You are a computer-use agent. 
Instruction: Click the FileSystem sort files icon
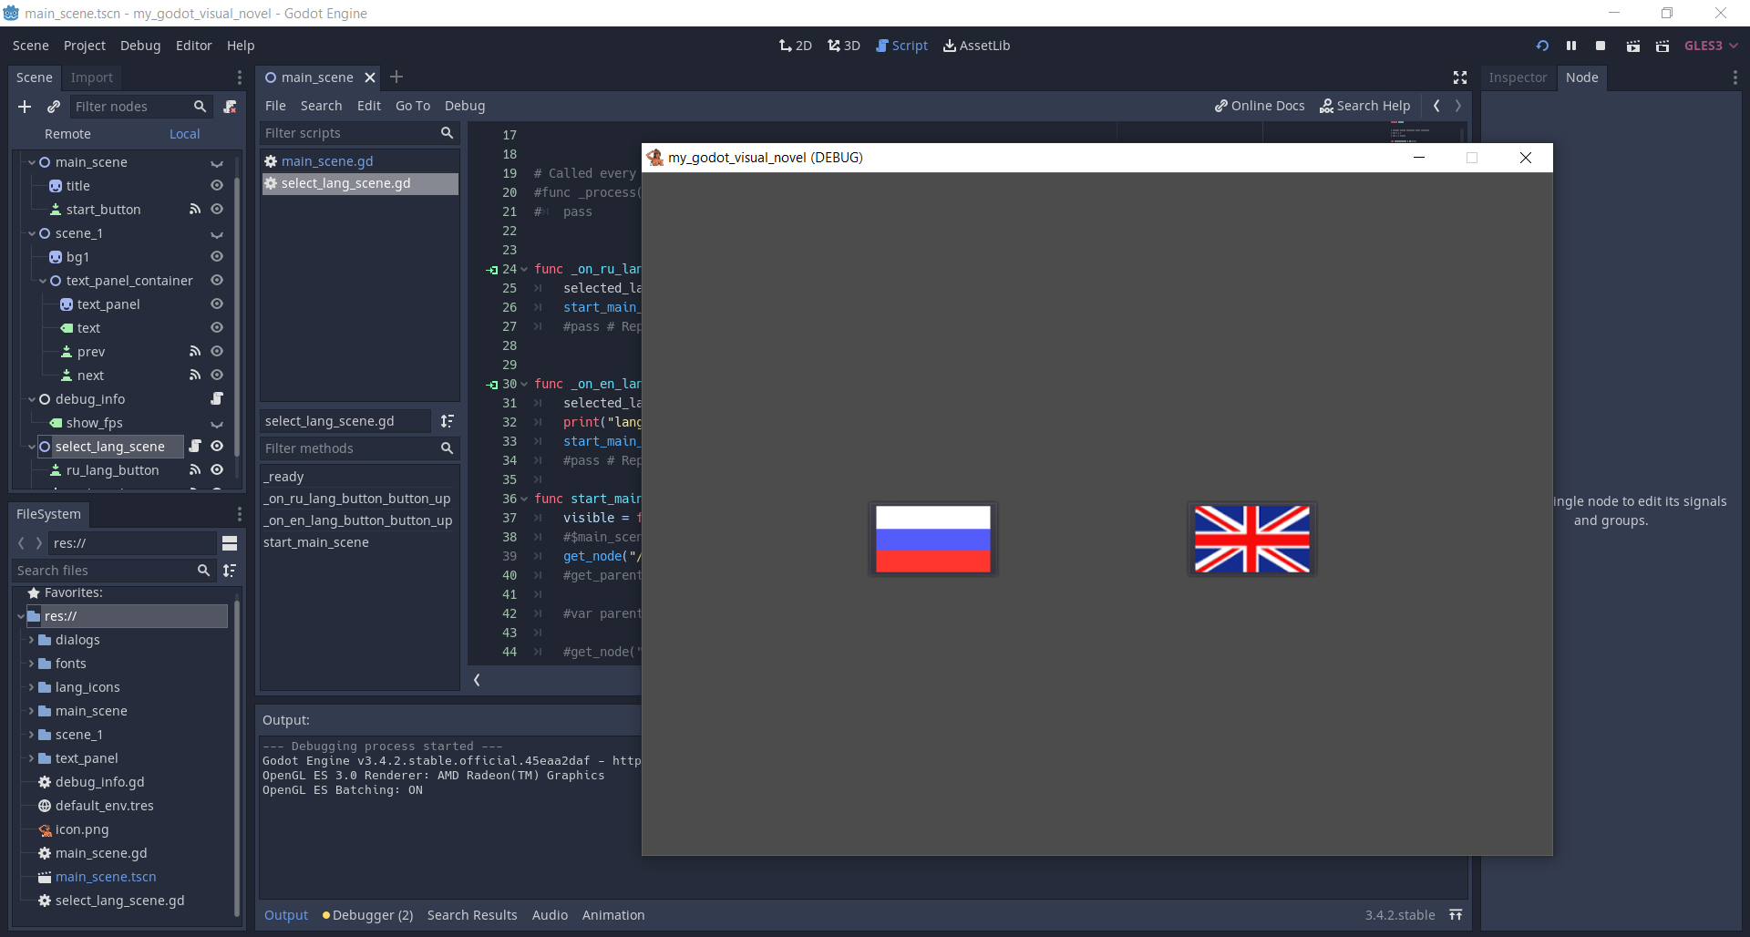[x=230, y=571]
